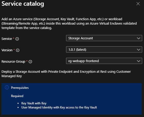Click the Service field label

pyautogui.click(x=7, y=39)
